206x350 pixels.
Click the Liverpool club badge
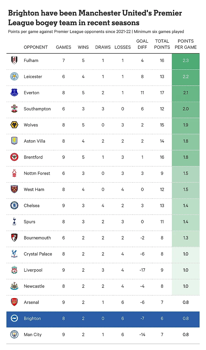pyautogui.click(x=14, y=270)
